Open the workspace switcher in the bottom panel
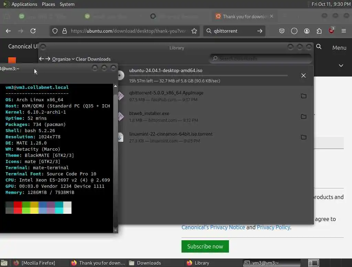352x267 pixels. click(x=313, y=263)
